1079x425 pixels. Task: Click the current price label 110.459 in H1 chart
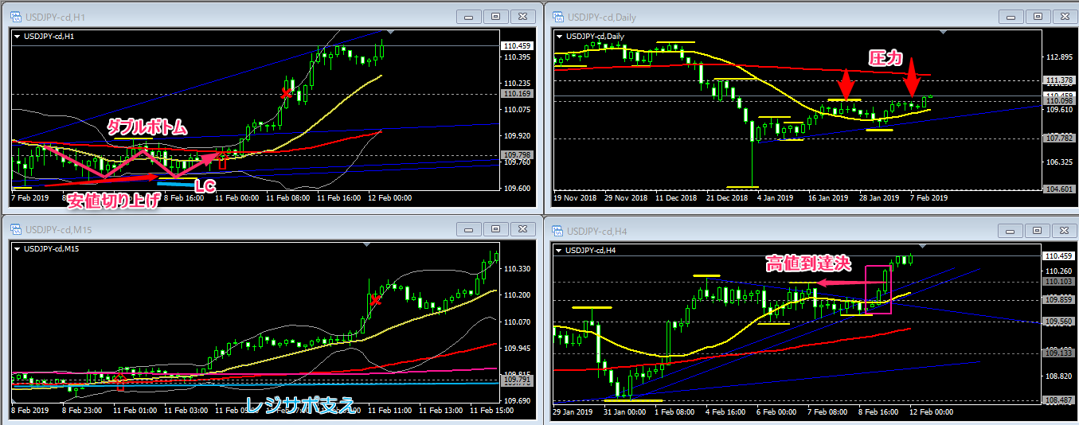[517, 46]
